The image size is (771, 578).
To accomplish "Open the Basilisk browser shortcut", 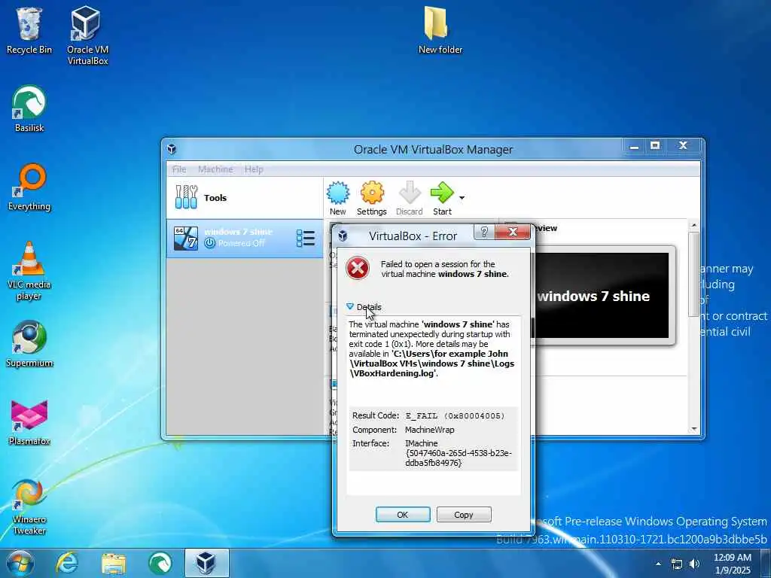I will click(29, 108).
